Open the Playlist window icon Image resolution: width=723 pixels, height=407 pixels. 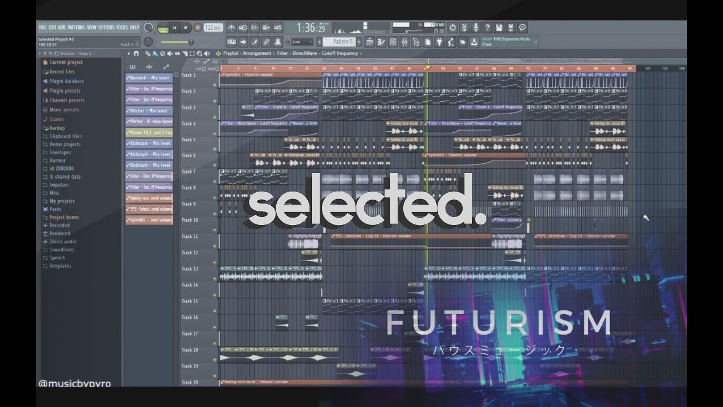(x=370, y=42)
